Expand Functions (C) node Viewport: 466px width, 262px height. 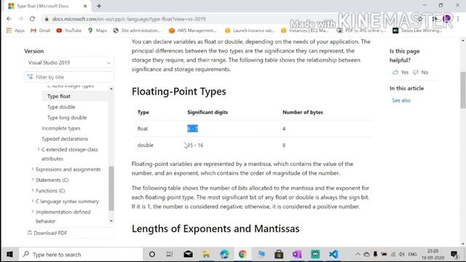33,191
